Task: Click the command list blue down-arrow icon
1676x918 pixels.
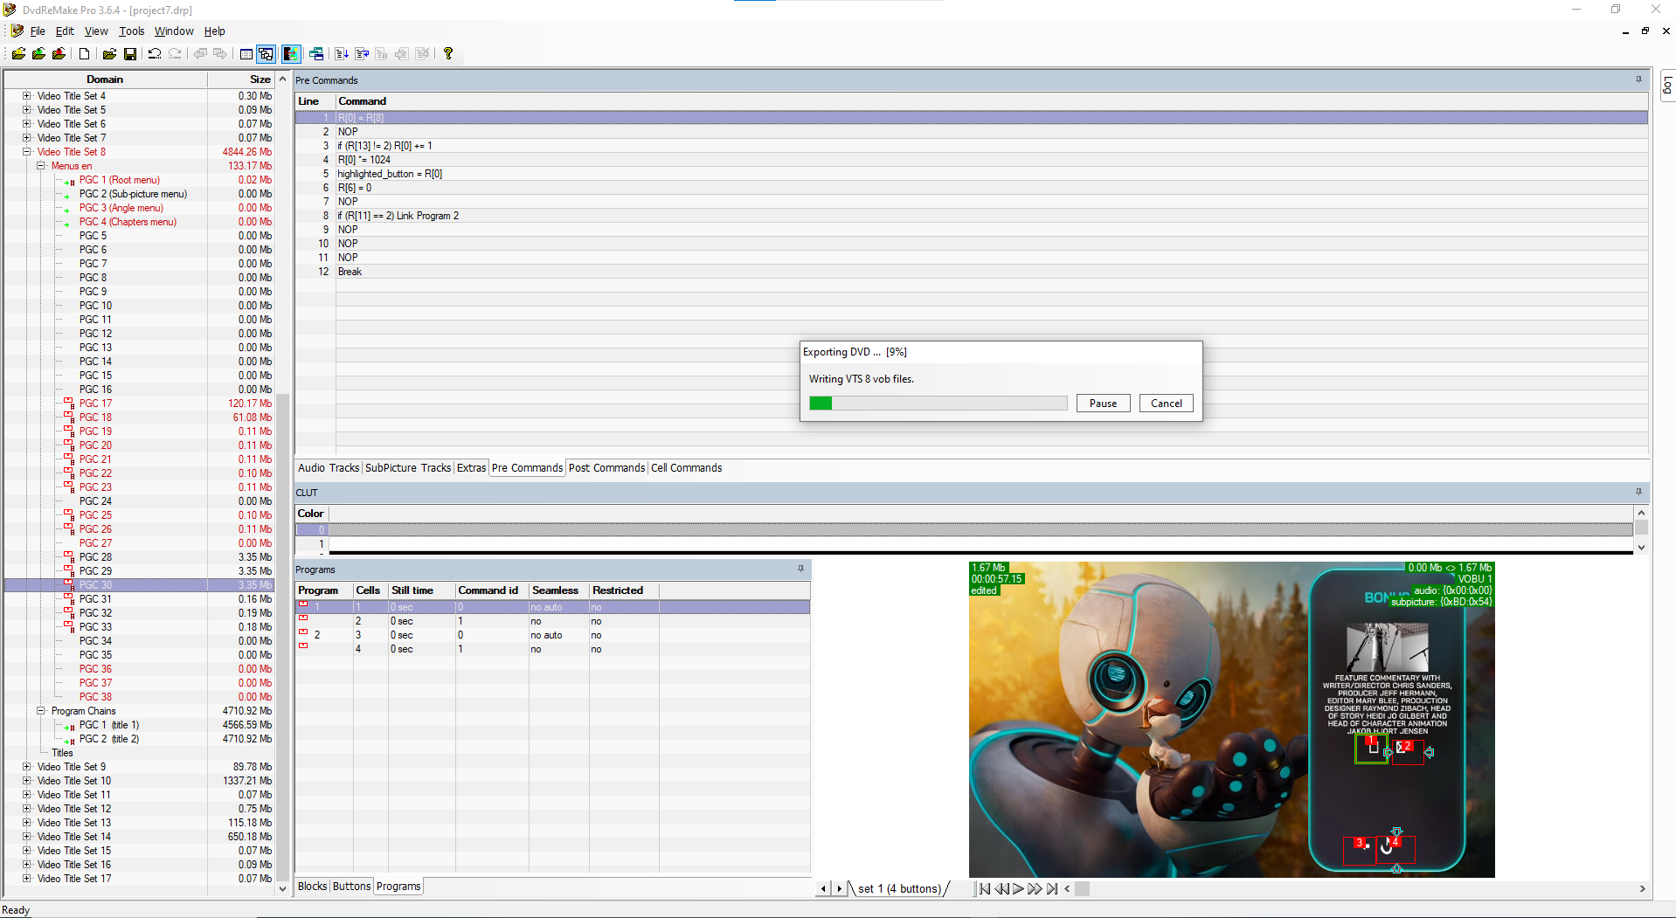Action: (342, 54)
